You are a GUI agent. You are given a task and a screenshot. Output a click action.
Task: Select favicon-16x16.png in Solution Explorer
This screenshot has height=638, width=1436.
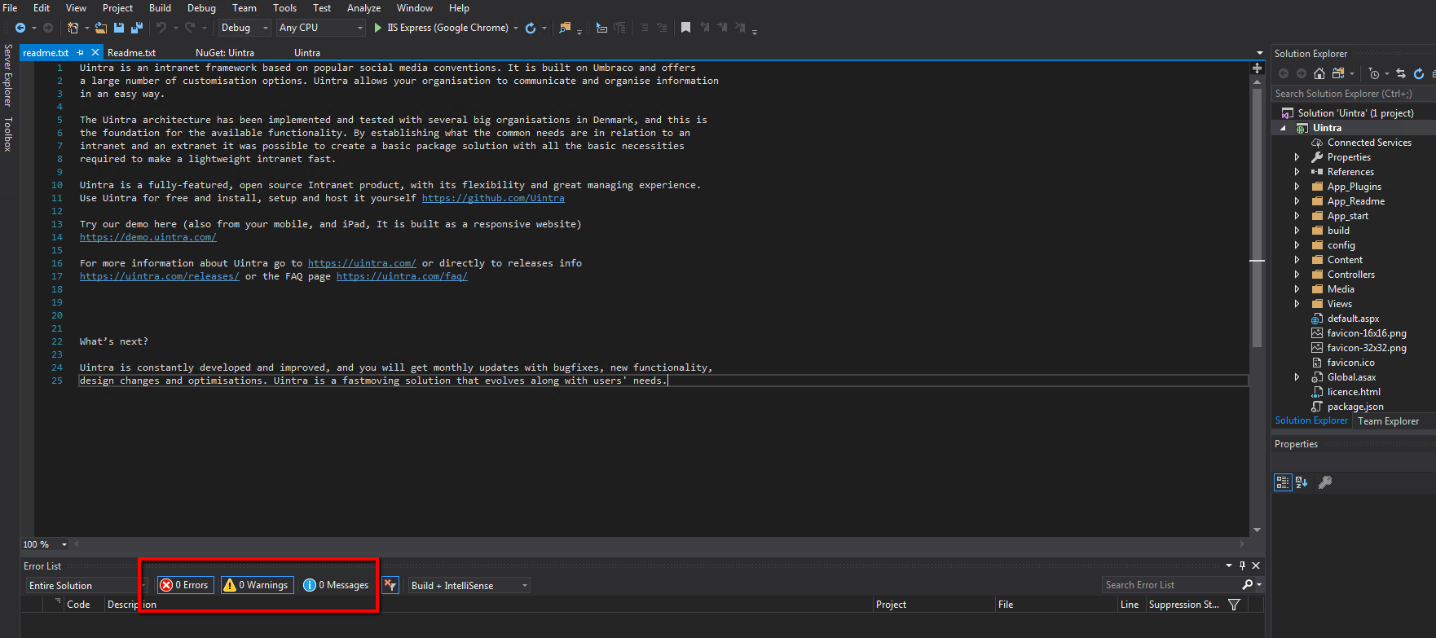click(x=1367, y=333)
